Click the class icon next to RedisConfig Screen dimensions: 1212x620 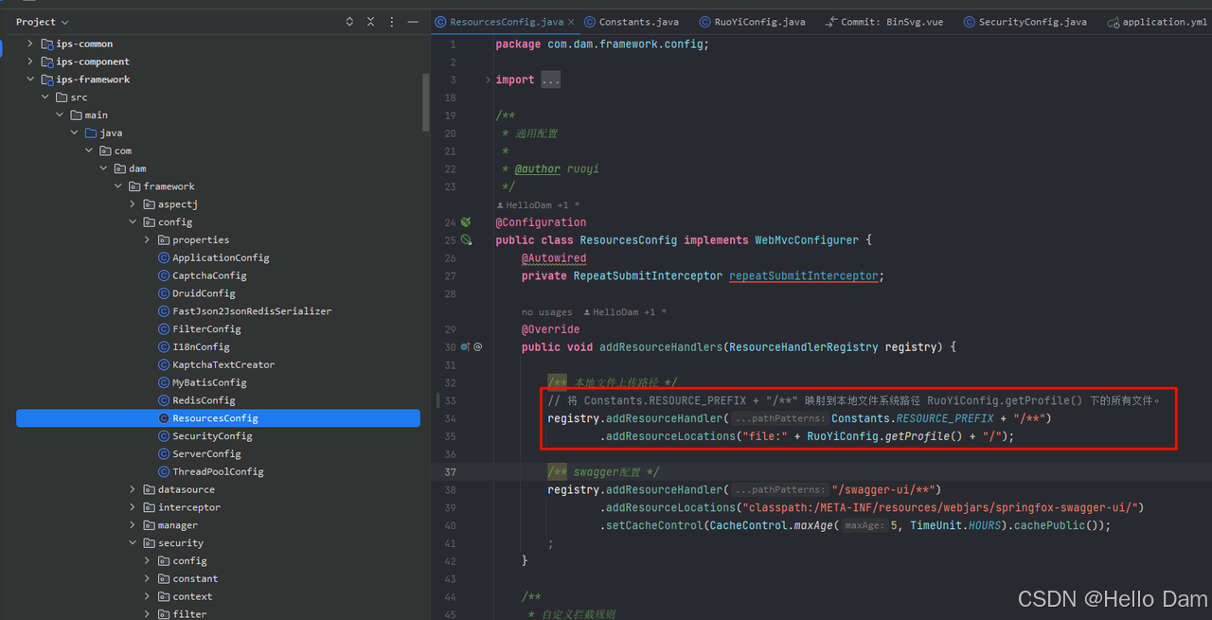click(x=164, y=400)
